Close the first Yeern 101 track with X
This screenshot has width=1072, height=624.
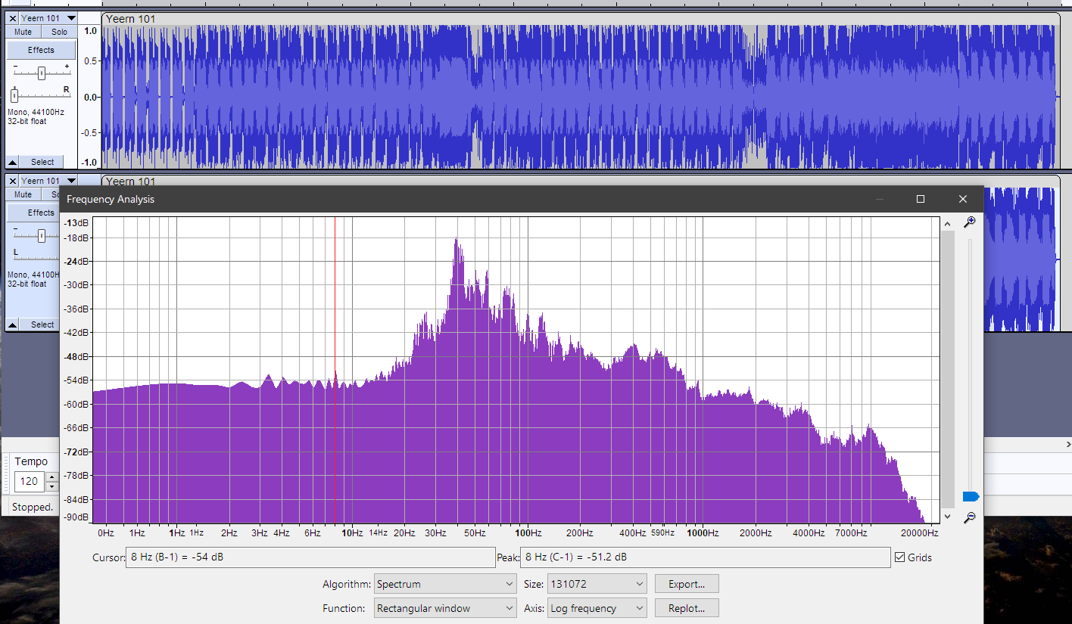point(13,18)
